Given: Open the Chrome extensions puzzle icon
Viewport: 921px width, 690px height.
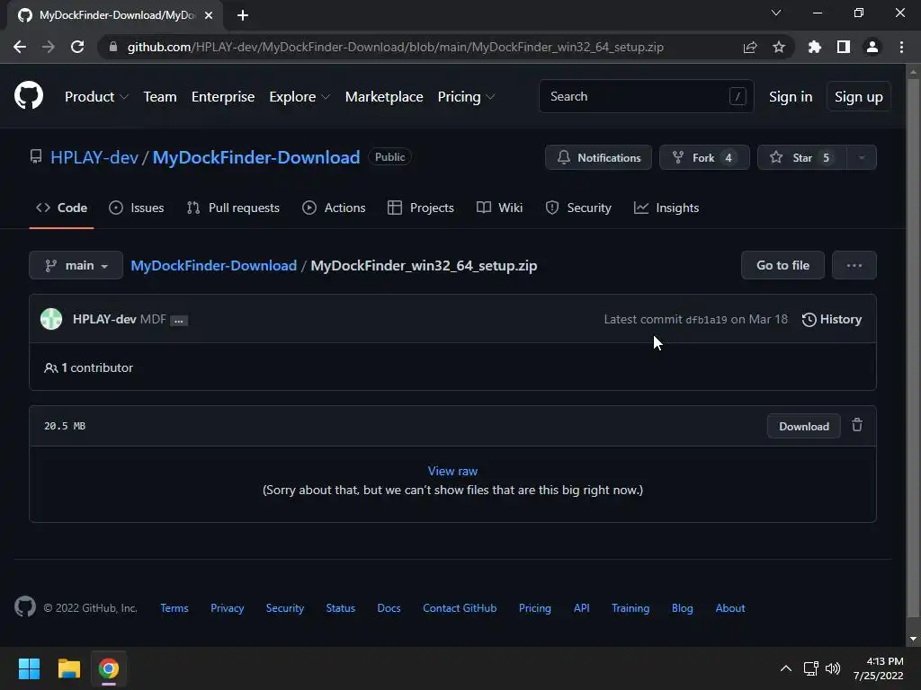Looking at the screenshot, I should [815, 47].
